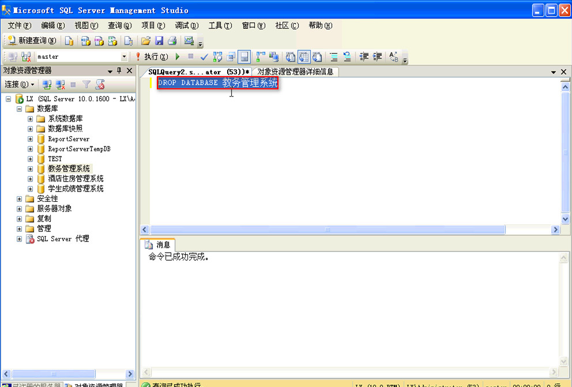Toggle Include Actual Execution Plan
572x387 pixels.
[x=261, y=57]
